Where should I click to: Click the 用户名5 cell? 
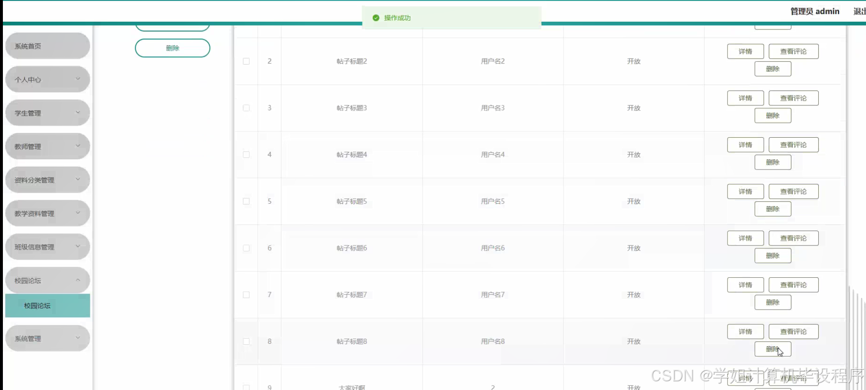493,201
